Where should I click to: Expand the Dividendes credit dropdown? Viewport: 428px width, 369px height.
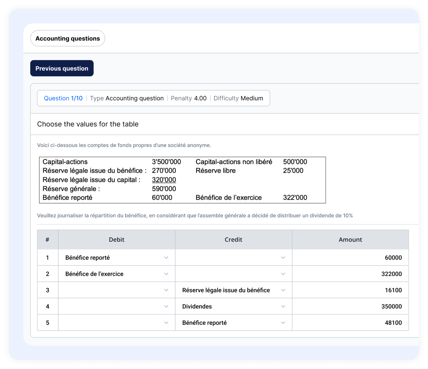click(233, 306)
